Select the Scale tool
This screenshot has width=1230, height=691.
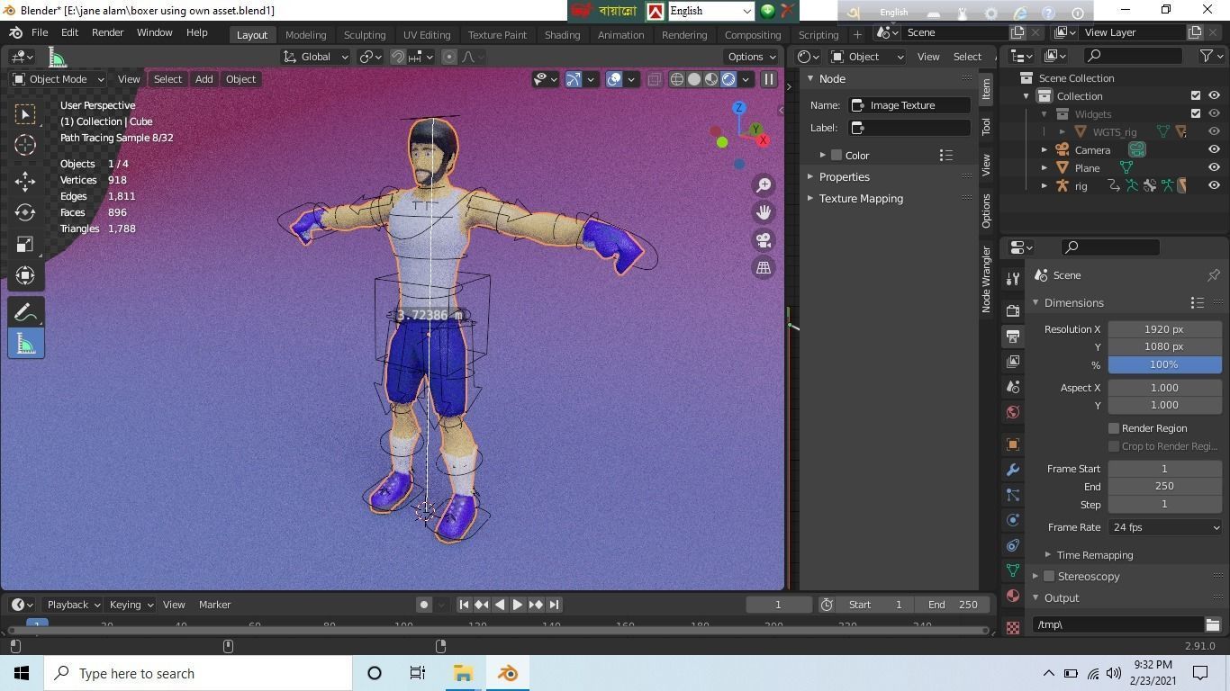pyautogui.click(x=25, y=244)
